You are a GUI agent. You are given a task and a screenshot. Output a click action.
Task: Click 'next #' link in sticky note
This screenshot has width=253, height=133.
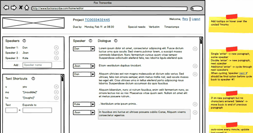tap(243, 73)
